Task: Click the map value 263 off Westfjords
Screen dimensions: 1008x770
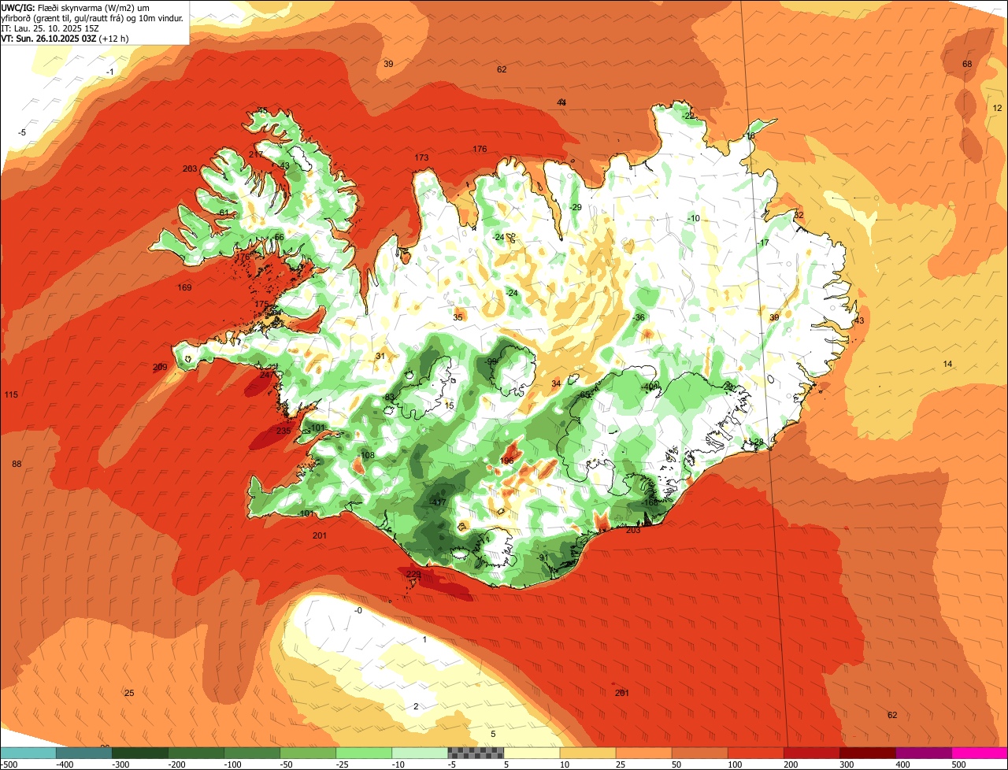Action: tap(189, 168)
